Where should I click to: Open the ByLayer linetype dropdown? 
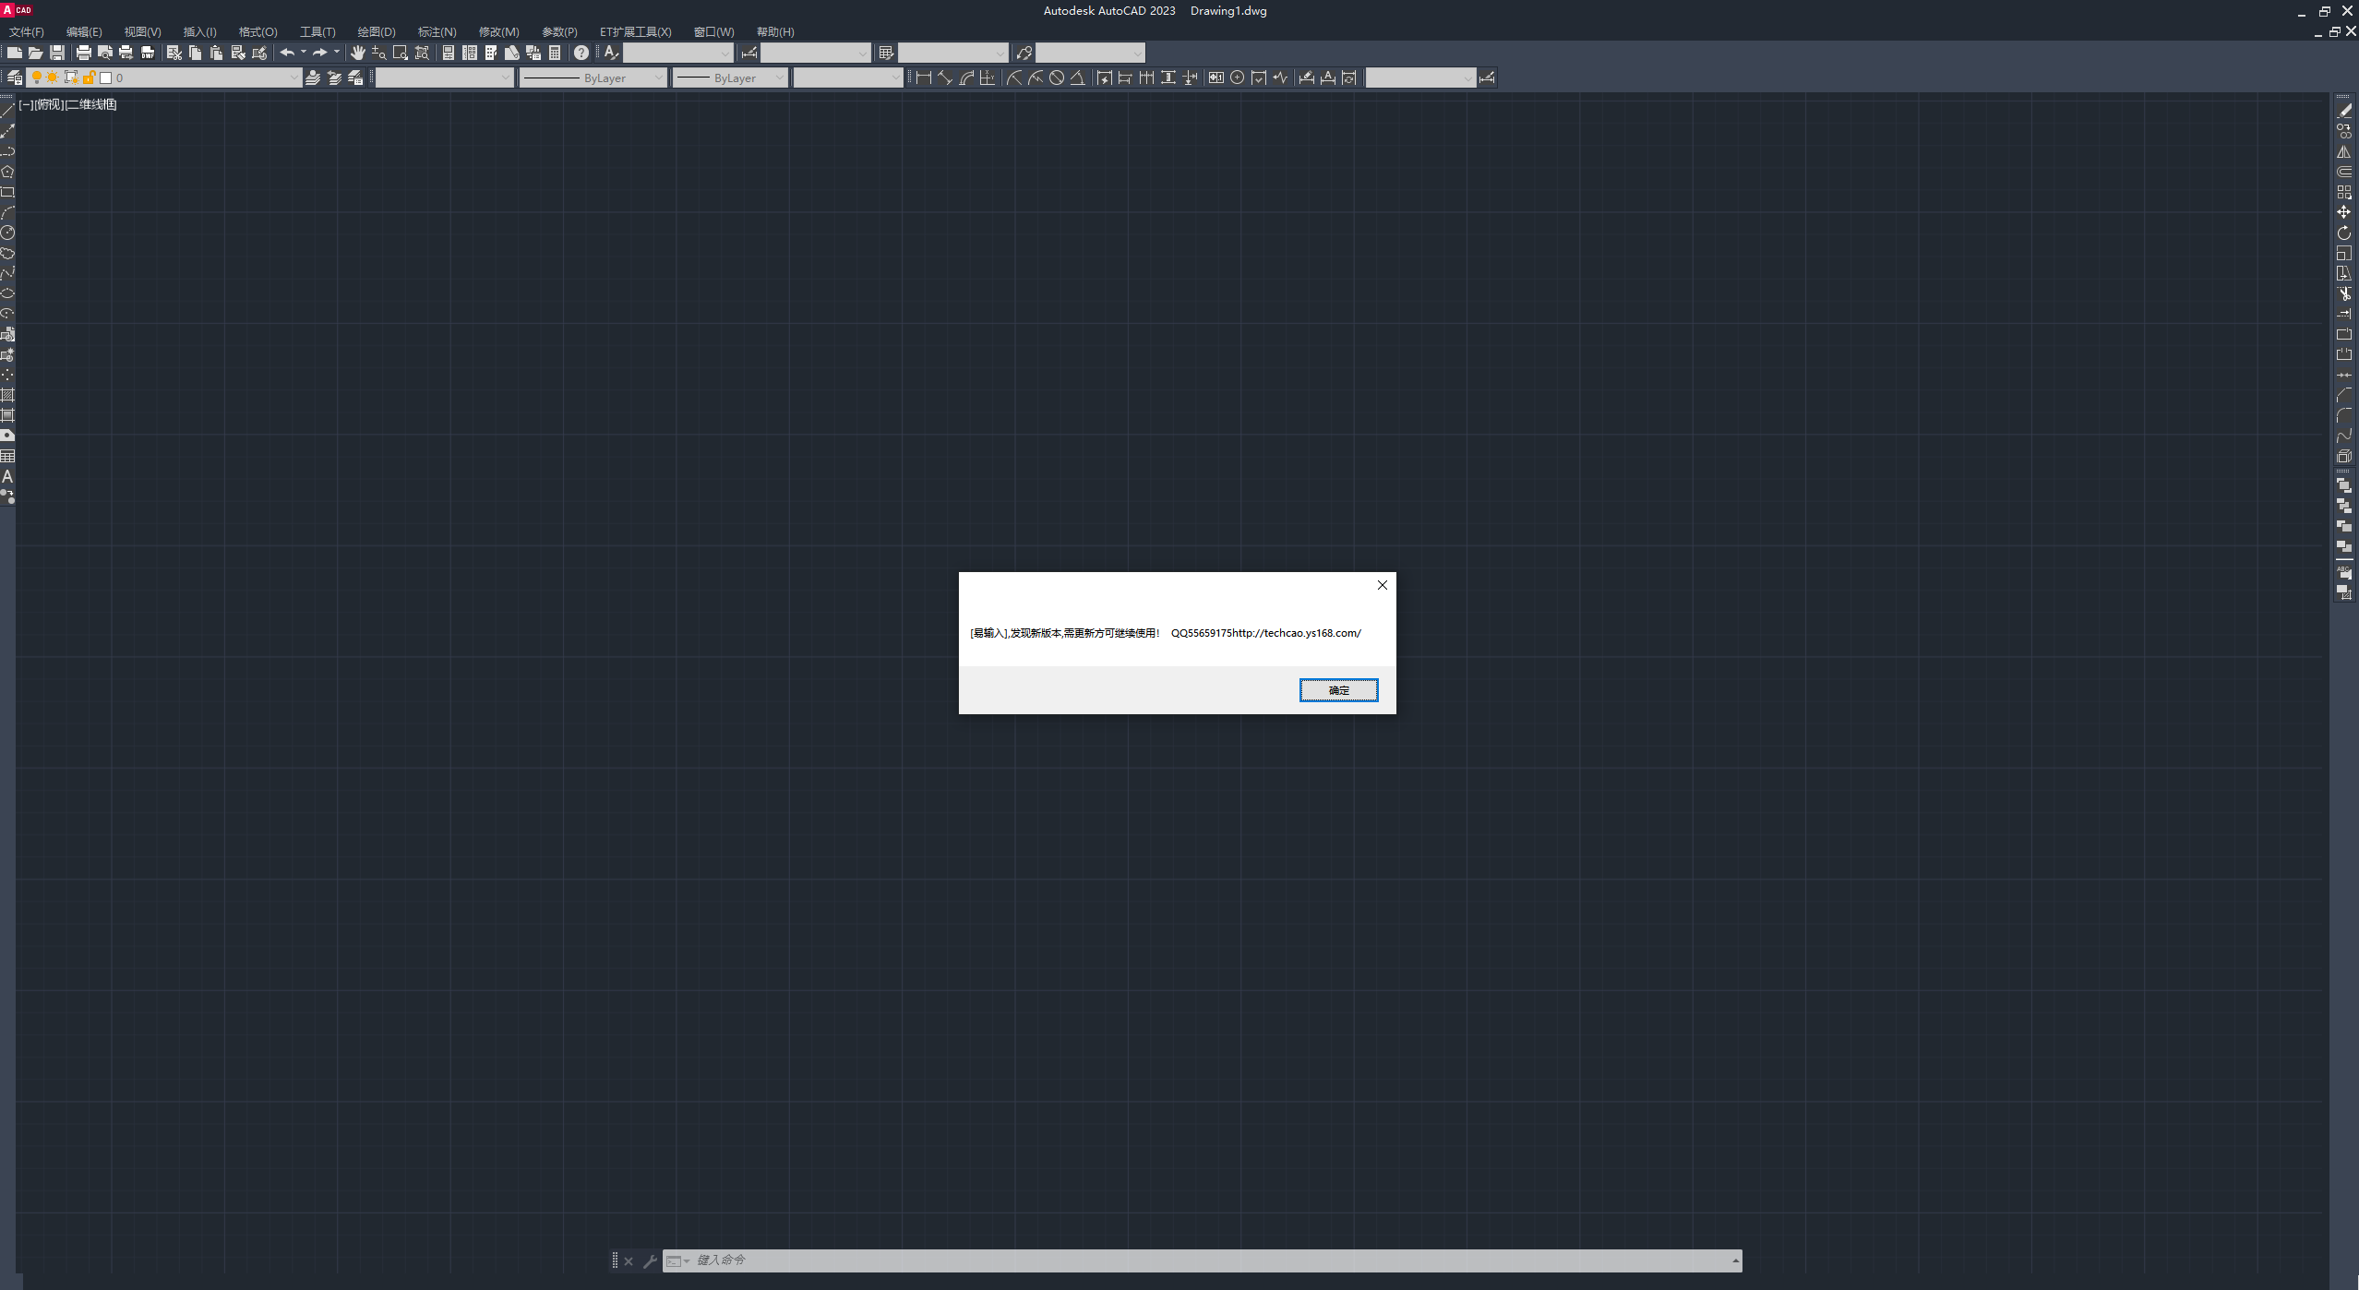pyautogui.click(x=593, y=78)
